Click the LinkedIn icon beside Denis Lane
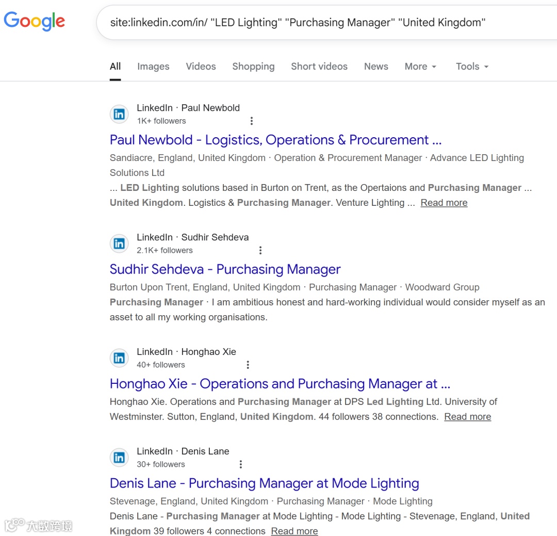This screenshot has width=557, height=536. 119,458
